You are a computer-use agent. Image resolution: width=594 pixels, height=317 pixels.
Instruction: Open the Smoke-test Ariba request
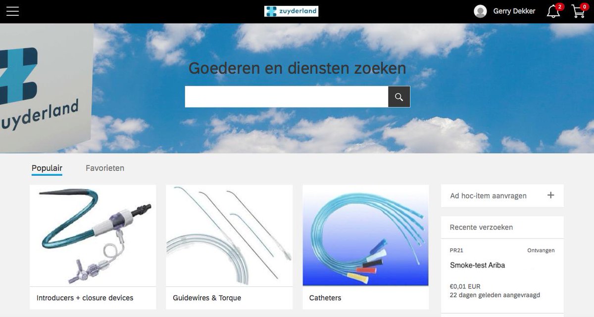point(477,265)
